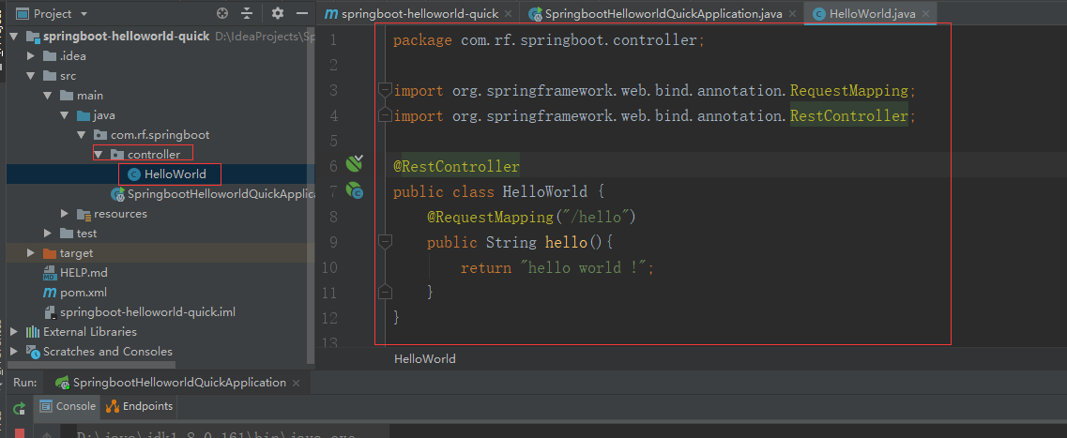Expand the resources folder
The image size is (1067, 438).
click(x=65, y=214)
